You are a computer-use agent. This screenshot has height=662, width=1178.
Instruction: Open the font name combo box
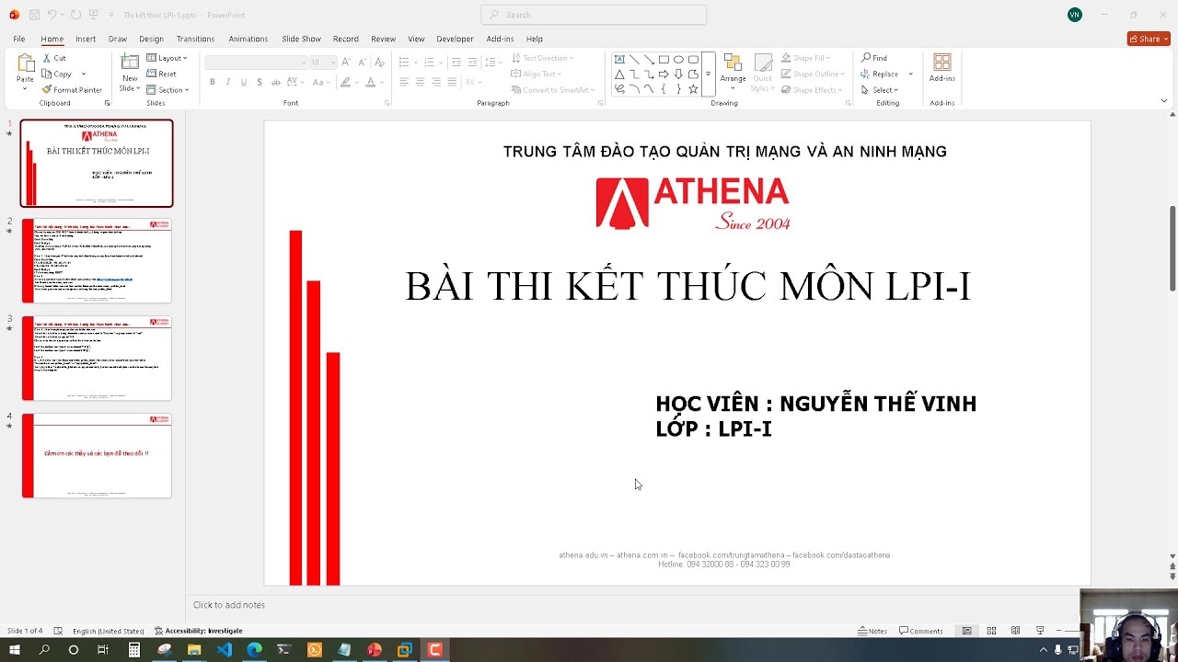[x=256, y=62]
